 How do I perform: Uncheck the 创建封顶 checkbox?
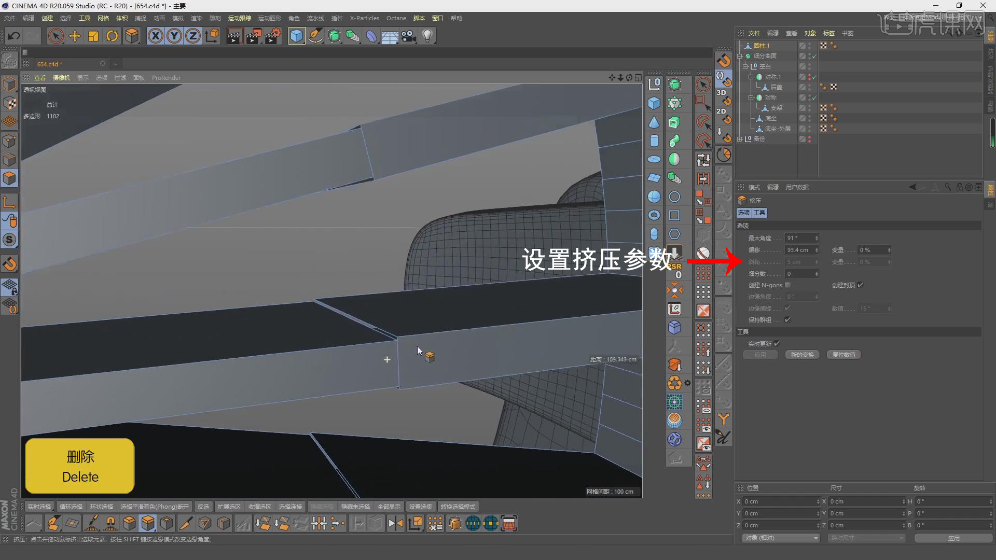click(x=860, y=285)
